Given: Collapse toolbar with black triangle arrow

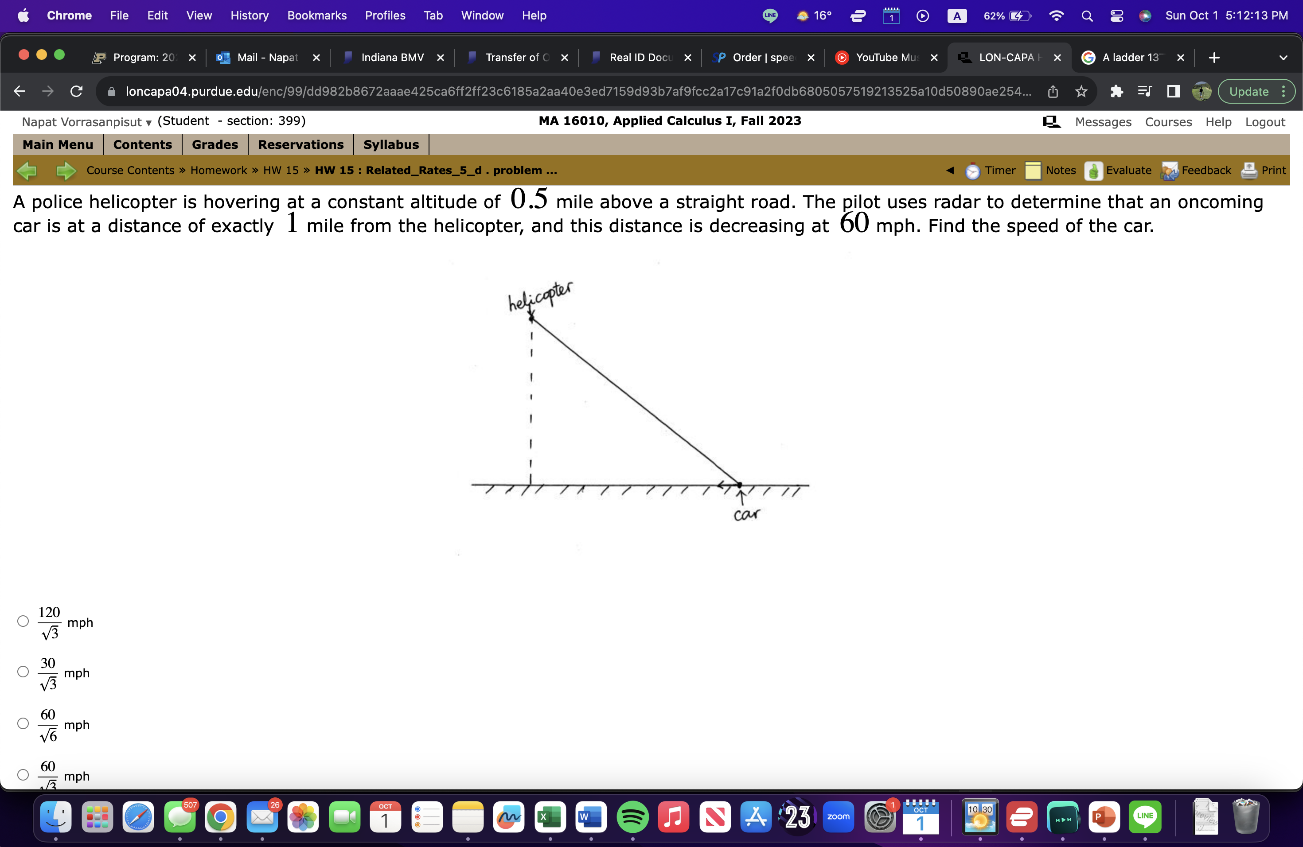Looking at the screenshot, I should (950, 171).
